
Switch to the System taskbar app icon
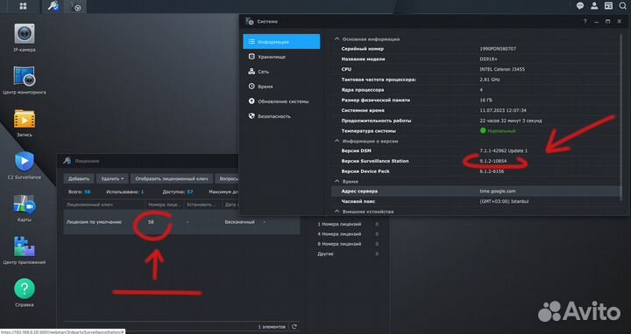[75, 6]
